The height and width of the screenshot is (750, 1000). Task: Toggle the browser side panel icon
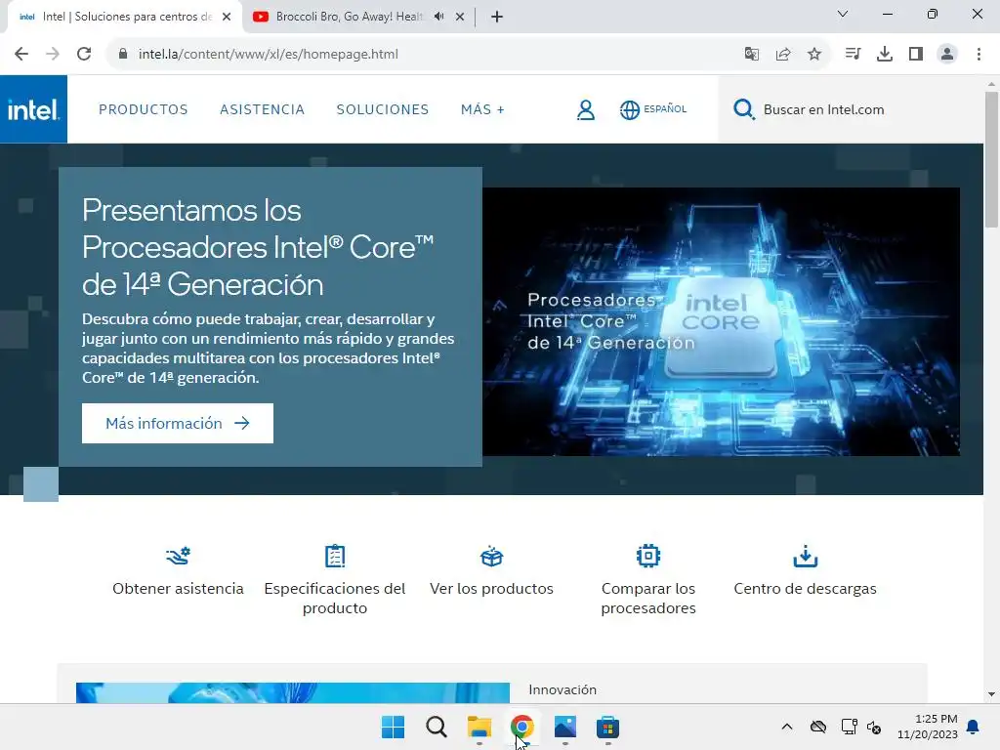916,55
